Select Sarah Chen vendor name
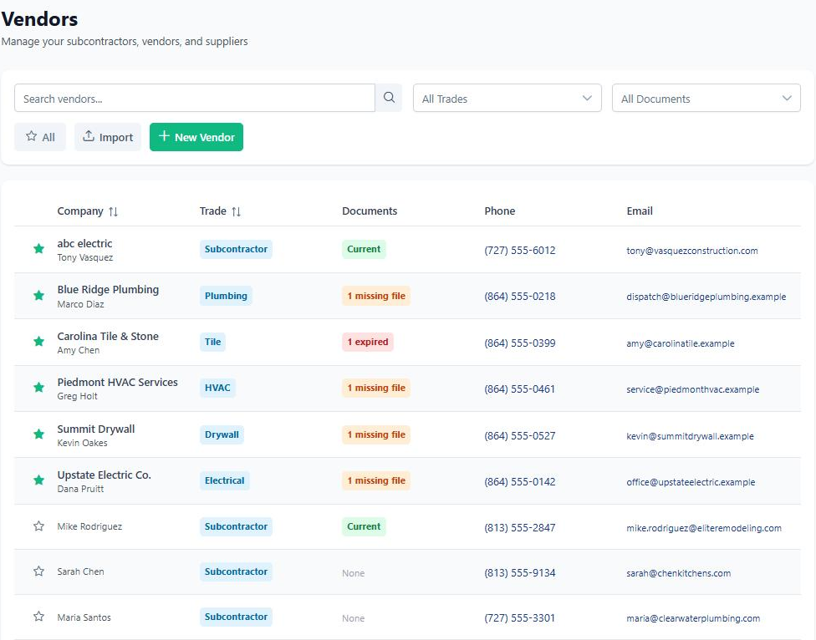 (x=80, y=571)
